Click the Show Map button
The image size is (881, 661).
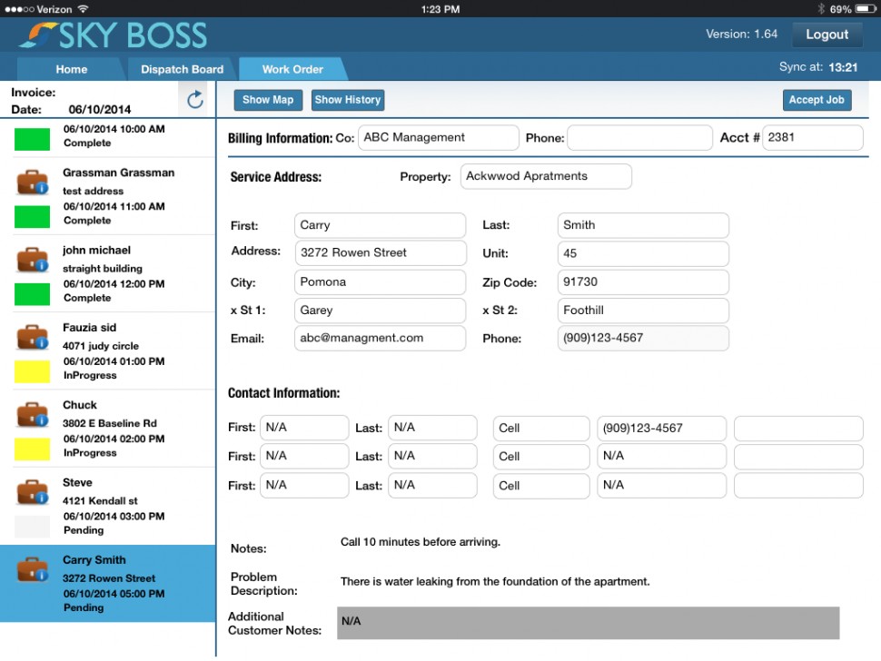click(268, 100)
